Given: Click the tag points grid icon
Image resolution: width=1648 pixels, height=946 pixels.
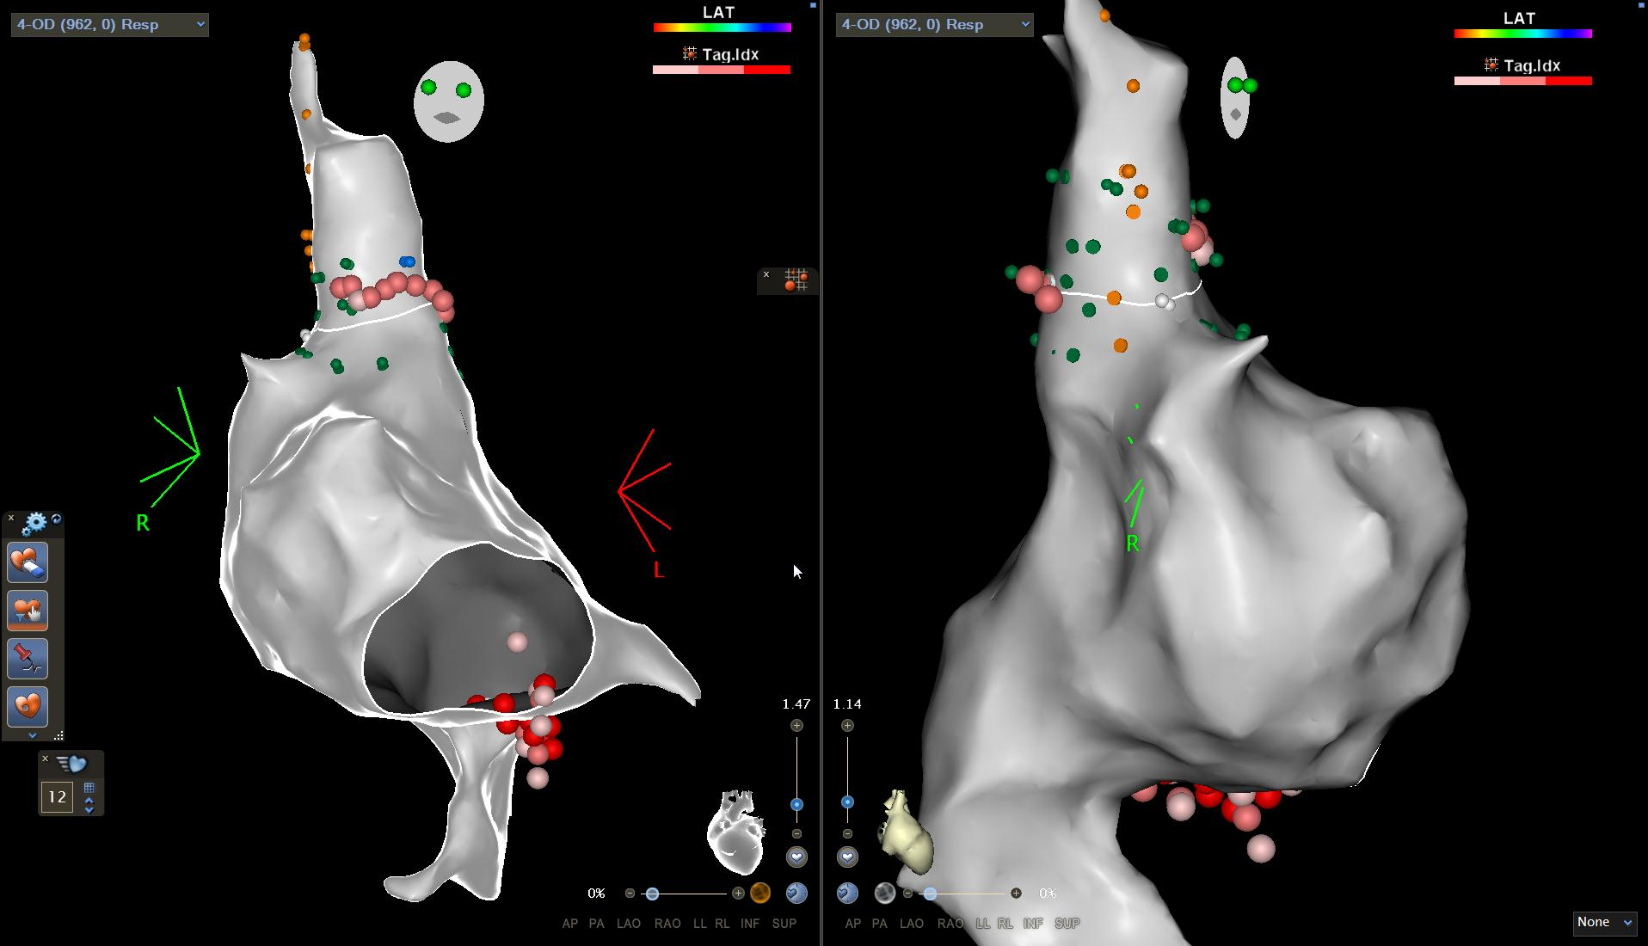Looking at the screenshot, I should click(x=796, y=279).
